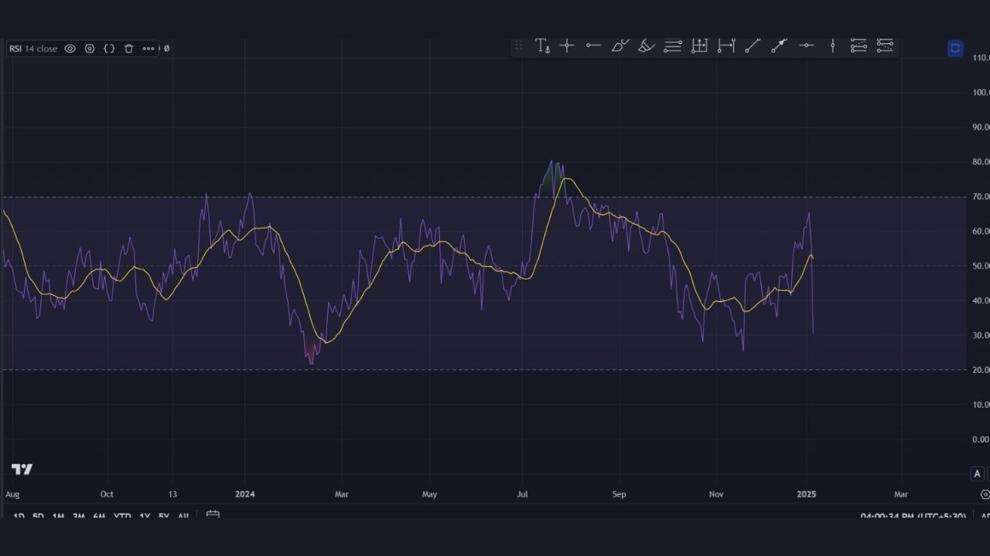Choose the Horizontal Line tool
This screenshot has height=556, width=990.
[806, 46]
